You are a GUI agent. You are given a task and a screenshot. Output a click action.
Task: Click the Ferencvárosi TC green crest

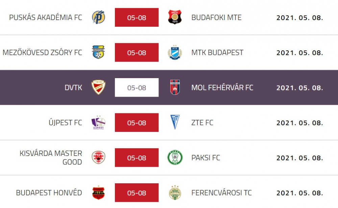(175, 192)
